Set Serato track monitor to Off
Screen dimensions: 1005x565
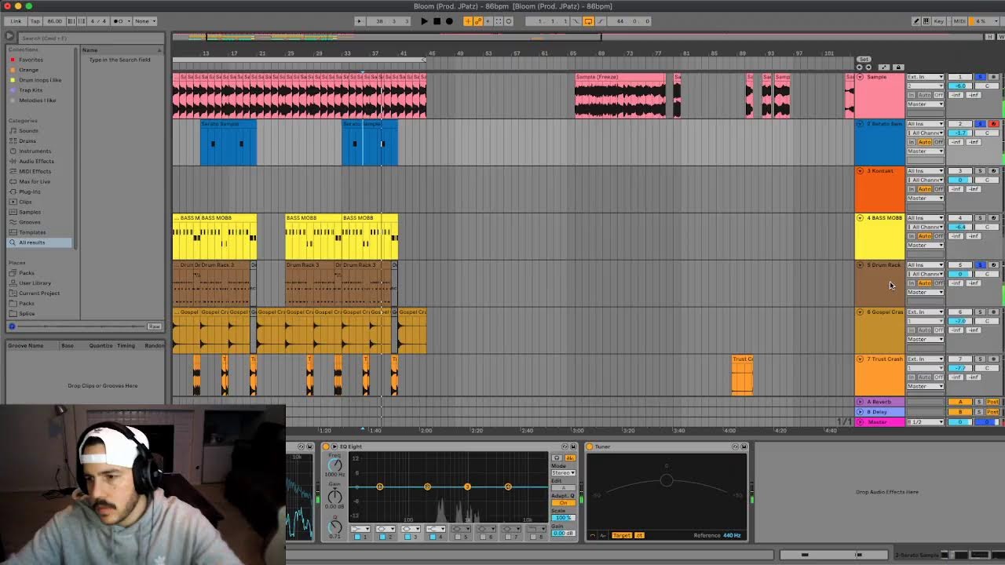tap(939, 142)
